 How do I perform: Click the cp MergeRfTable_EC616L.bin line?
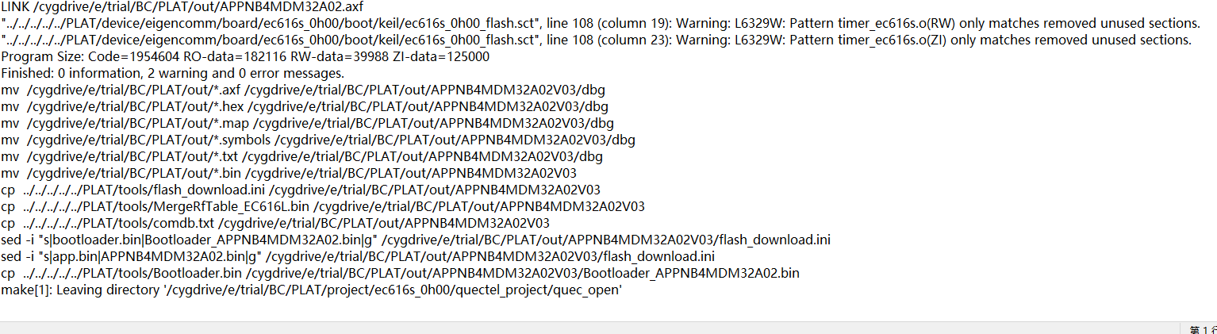[x=323, y=206]
